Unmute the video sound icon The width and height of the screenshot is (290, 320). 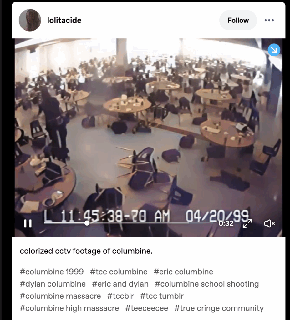(269, 224)
